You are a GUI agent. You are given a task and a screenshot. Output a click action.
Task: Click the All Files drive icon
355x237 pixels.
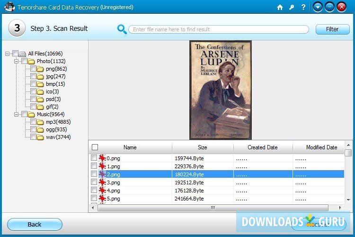click(x=22, y=54)
